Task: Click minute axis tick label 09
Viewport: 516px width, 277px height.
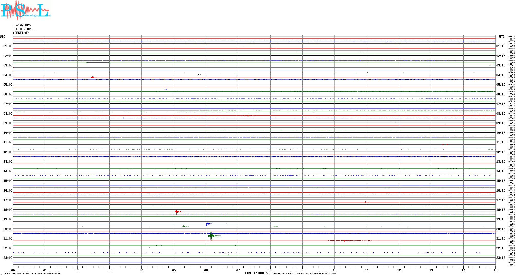Action: click(302, 270)
